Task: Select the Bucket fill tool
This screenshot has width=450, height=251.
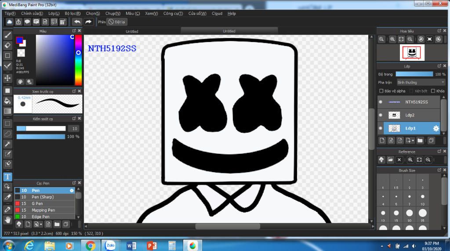Action: (8, 101)
